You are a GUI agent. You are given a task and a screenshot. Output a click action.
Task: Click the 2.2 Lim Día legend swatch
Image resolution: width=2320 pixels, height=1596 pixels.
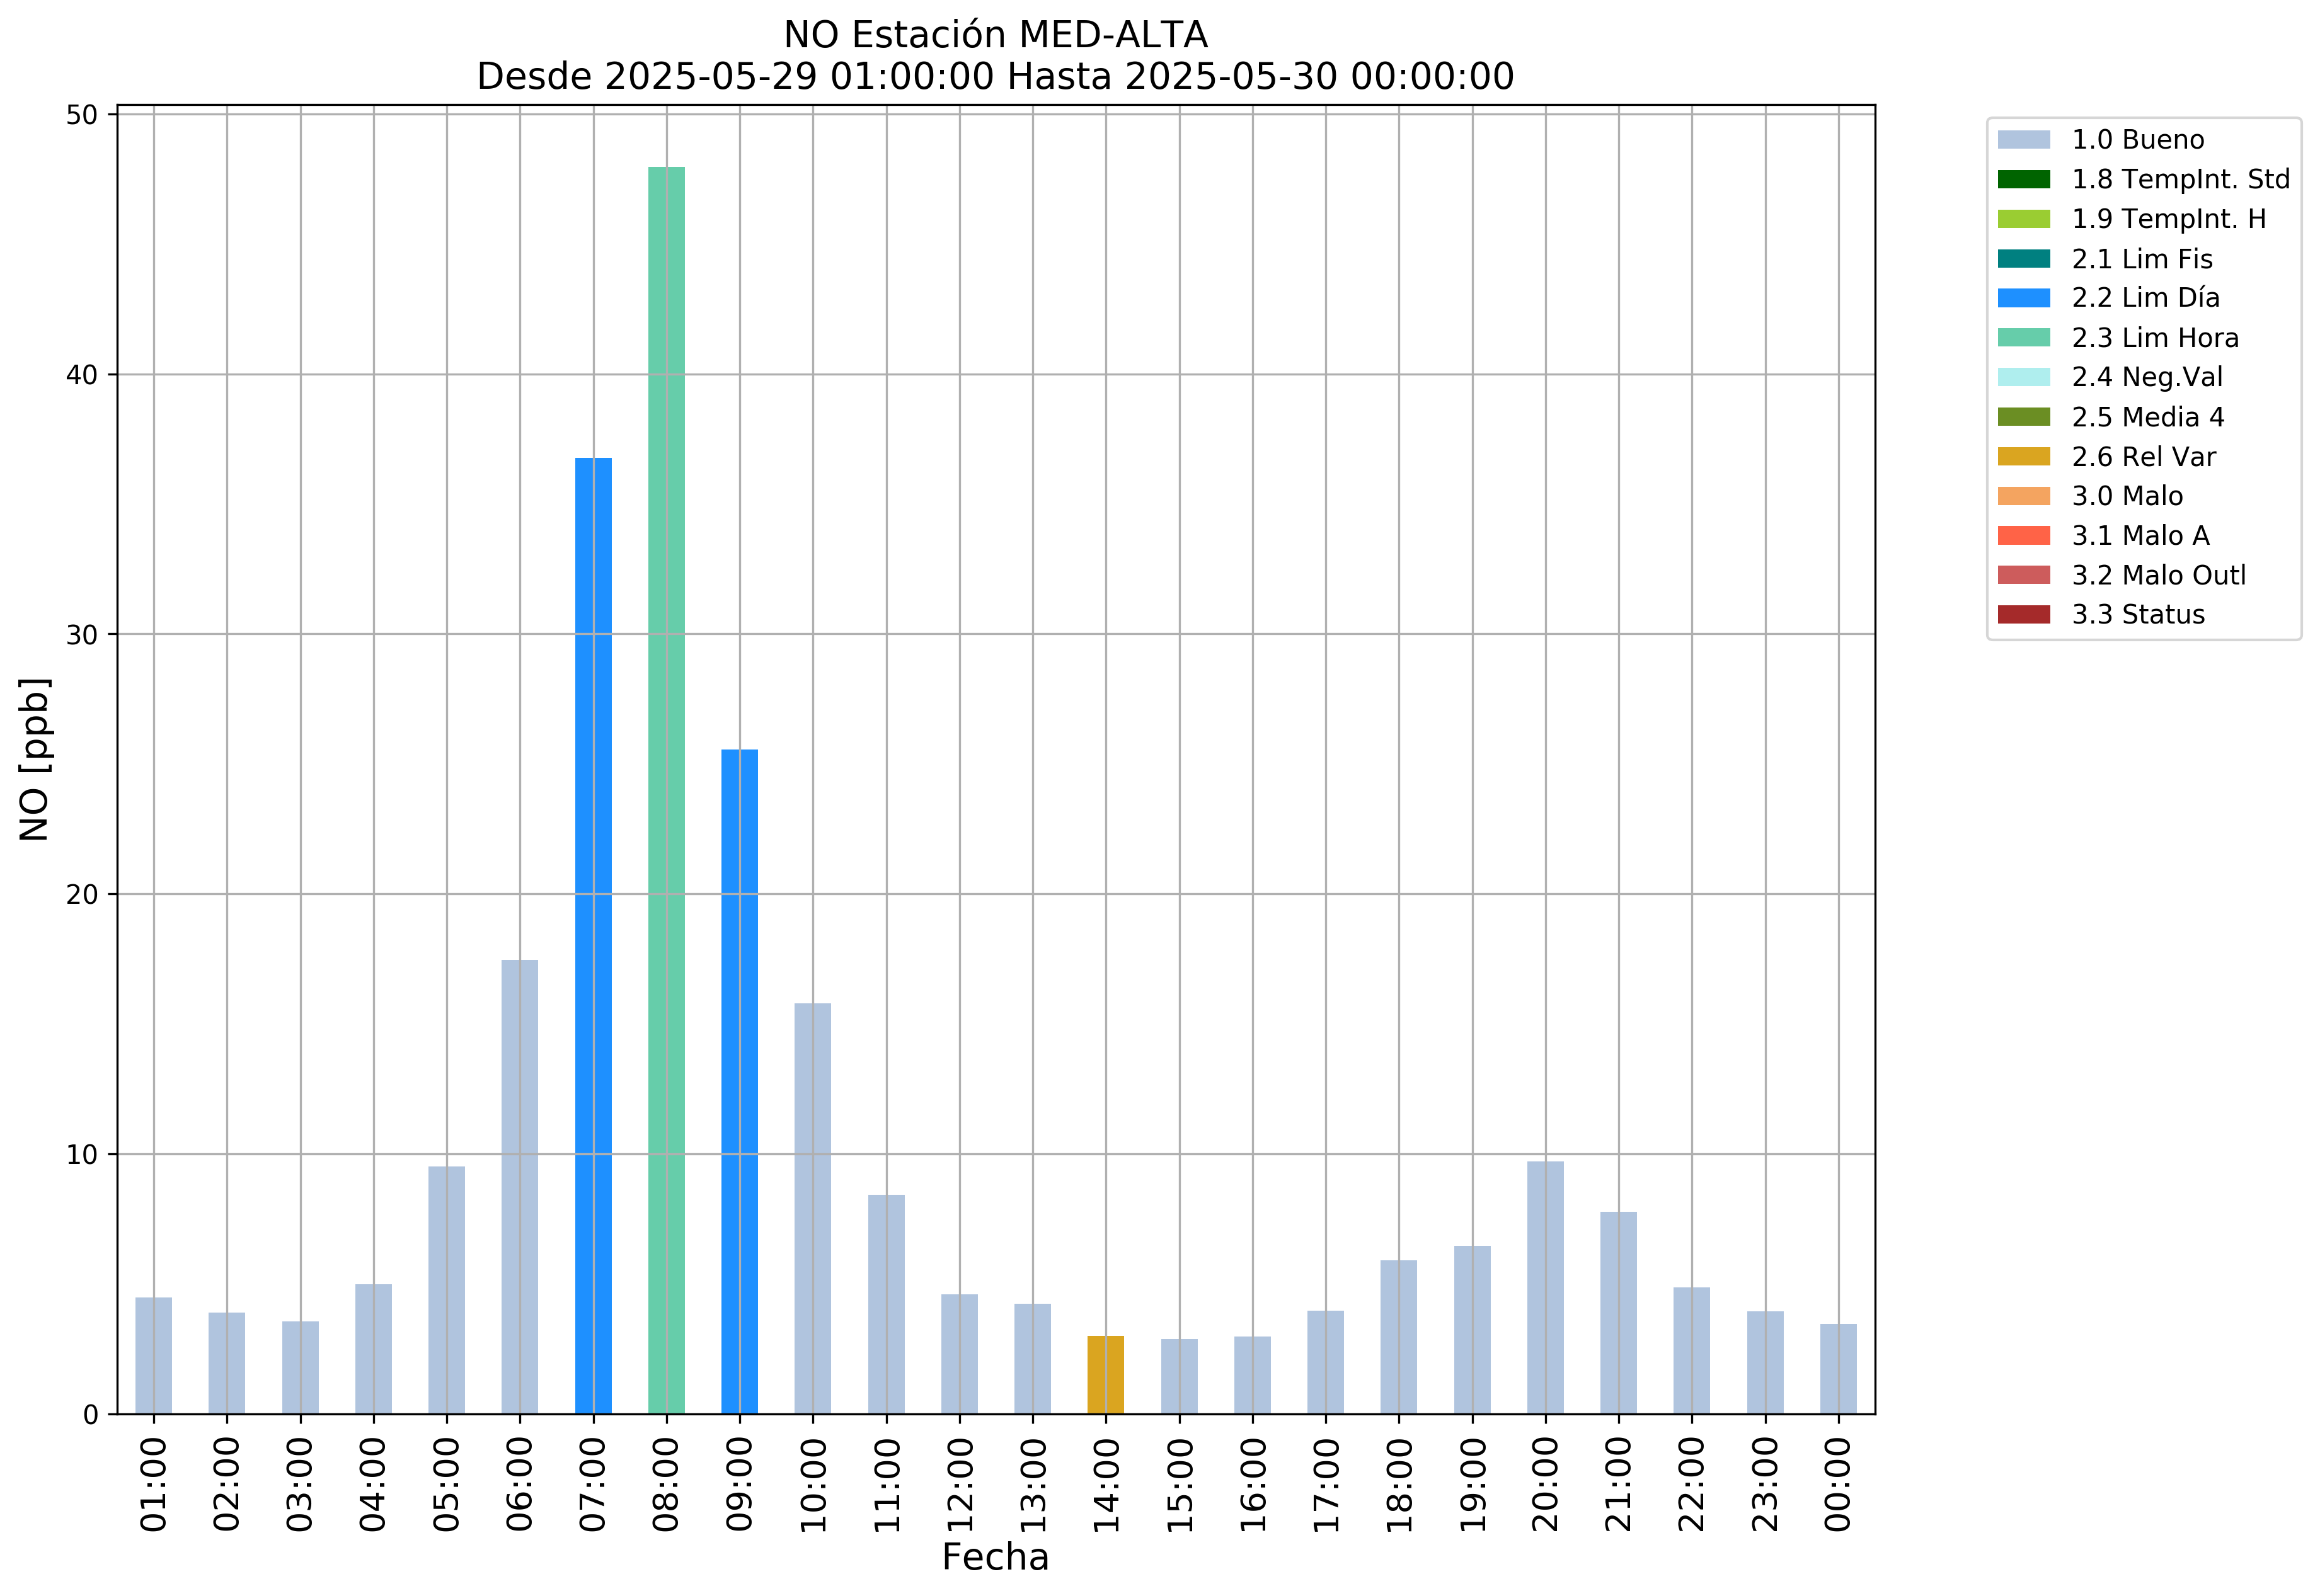(x=2023, y=298)
